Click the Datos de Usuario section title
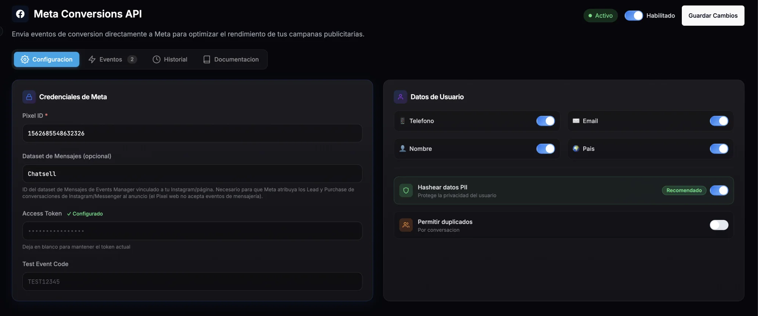The height and width of the screenshot is (316, 758). [437, 97]
